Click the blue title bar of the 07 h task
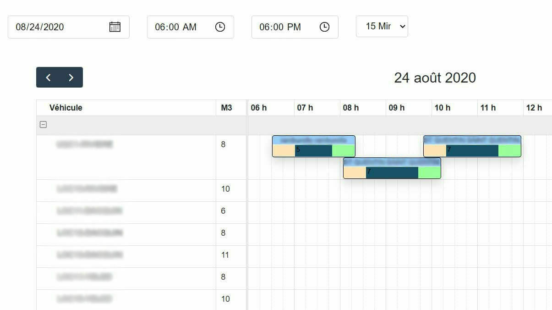 pyautogui.click(x=313, y=140)
